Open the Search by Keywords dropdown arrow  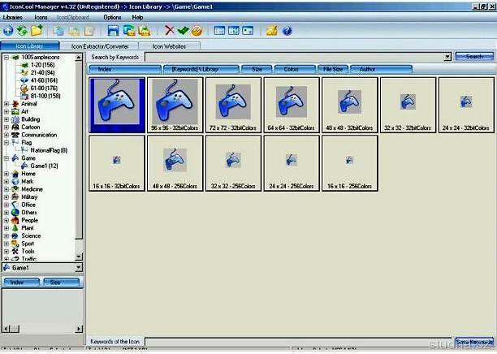(447, 57)
